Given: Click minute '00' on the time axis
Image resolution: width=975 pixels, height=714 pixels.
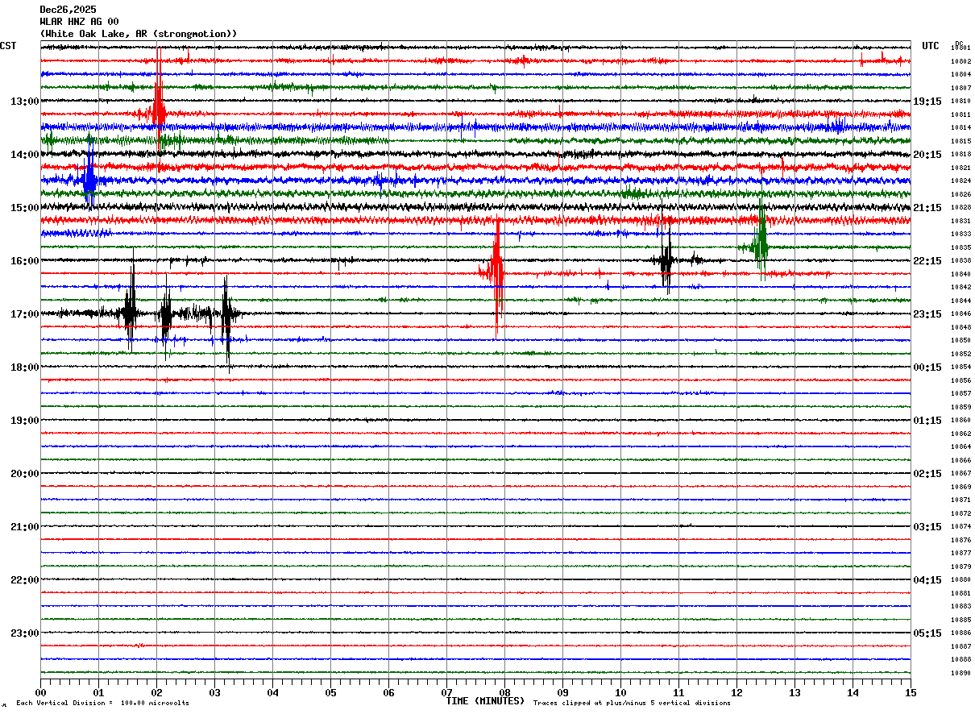Looking at the screenshot, I should tap(40, 692).
